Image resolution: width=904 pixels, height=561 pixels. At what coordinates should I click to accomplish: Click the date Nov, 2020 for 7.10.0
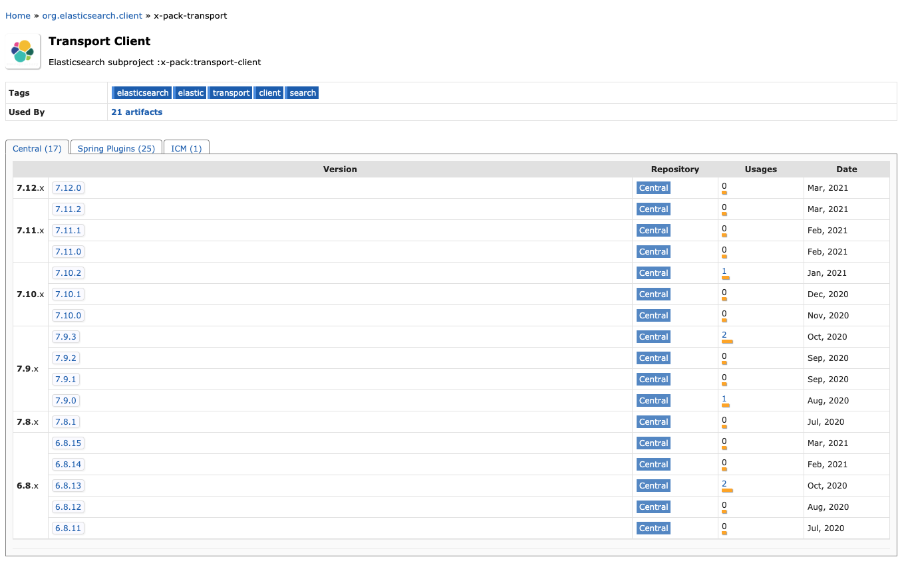pyautogui.click(x=828, y=316)
